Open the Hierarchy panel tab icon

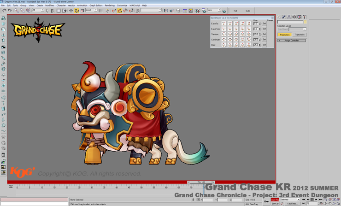click(289, 17)
